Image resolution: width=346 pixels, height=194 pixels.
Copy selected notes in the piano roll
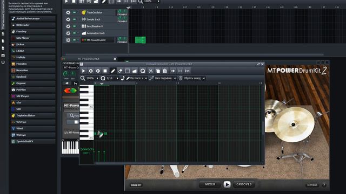pos(158,71)
